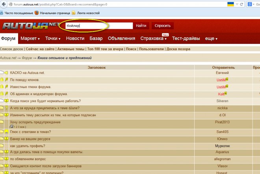Click pin icon beside По поводу клонов

click(x=6, y=80)
